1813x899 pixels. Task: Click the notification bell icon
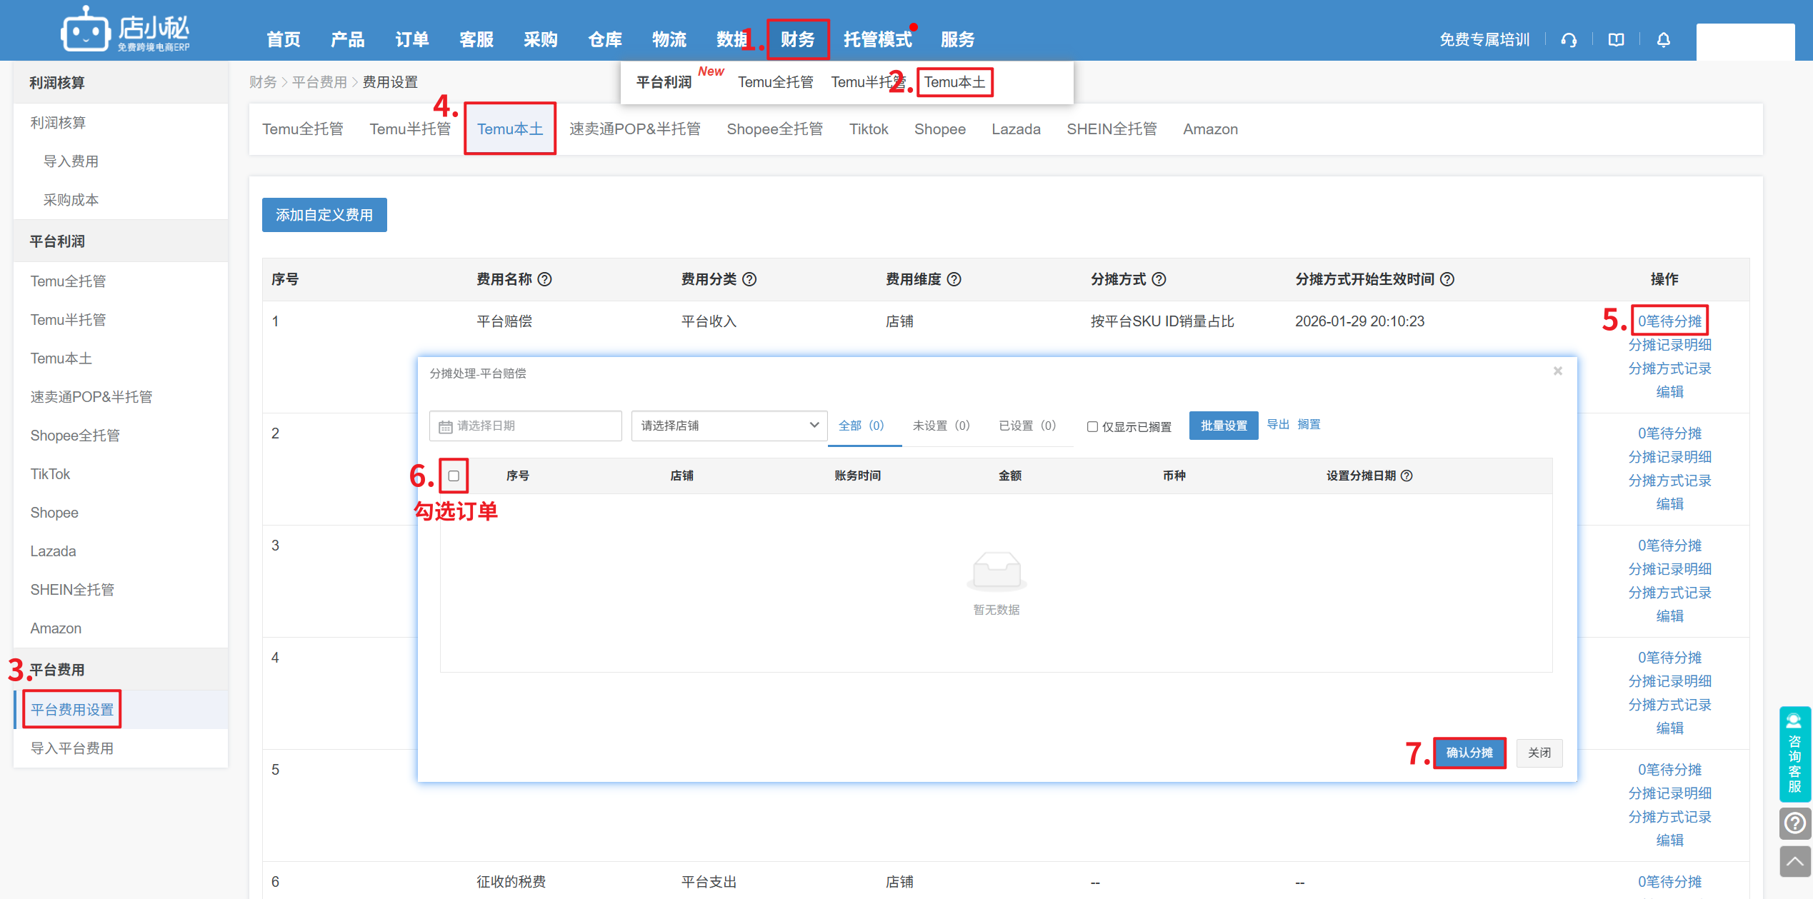point(1663,40)
